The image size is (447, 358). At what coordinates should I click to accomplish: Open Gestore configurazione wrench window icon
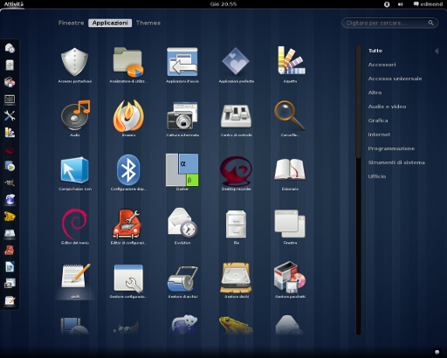pos(128,279)
